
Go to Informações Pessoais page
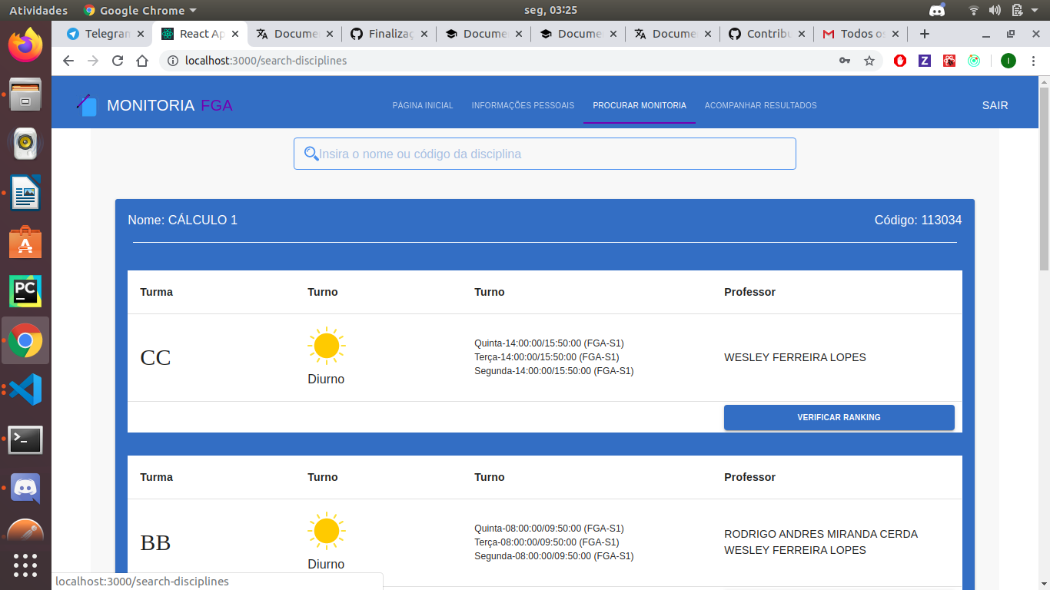coord(523,105)
